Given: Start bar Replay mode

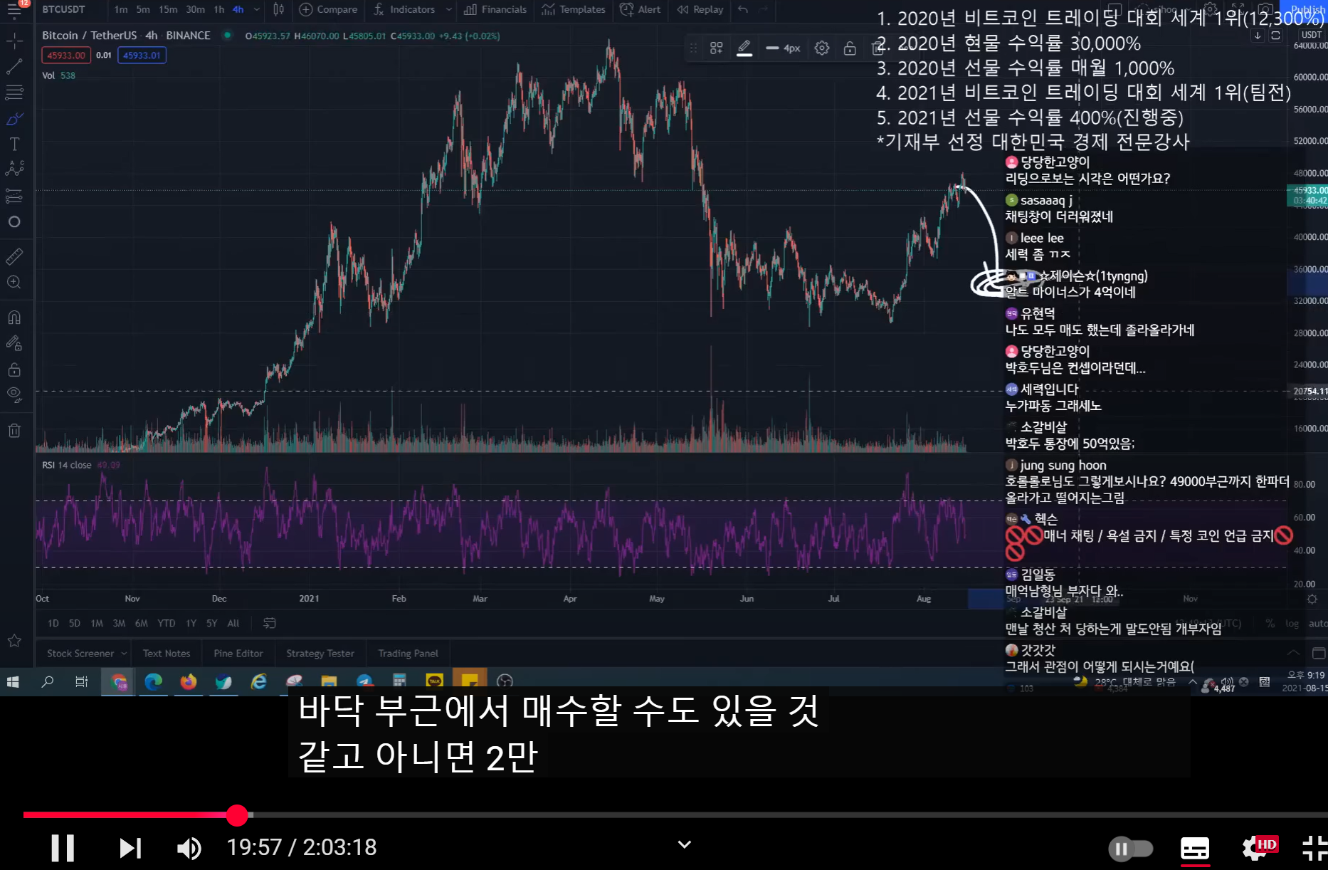Looking at the screenshot, I should point(700,9).
